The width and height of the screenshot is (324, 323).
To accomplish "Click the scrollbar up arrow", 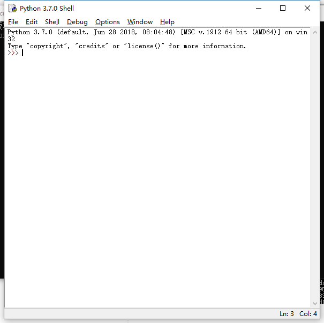I will (315, 32).
